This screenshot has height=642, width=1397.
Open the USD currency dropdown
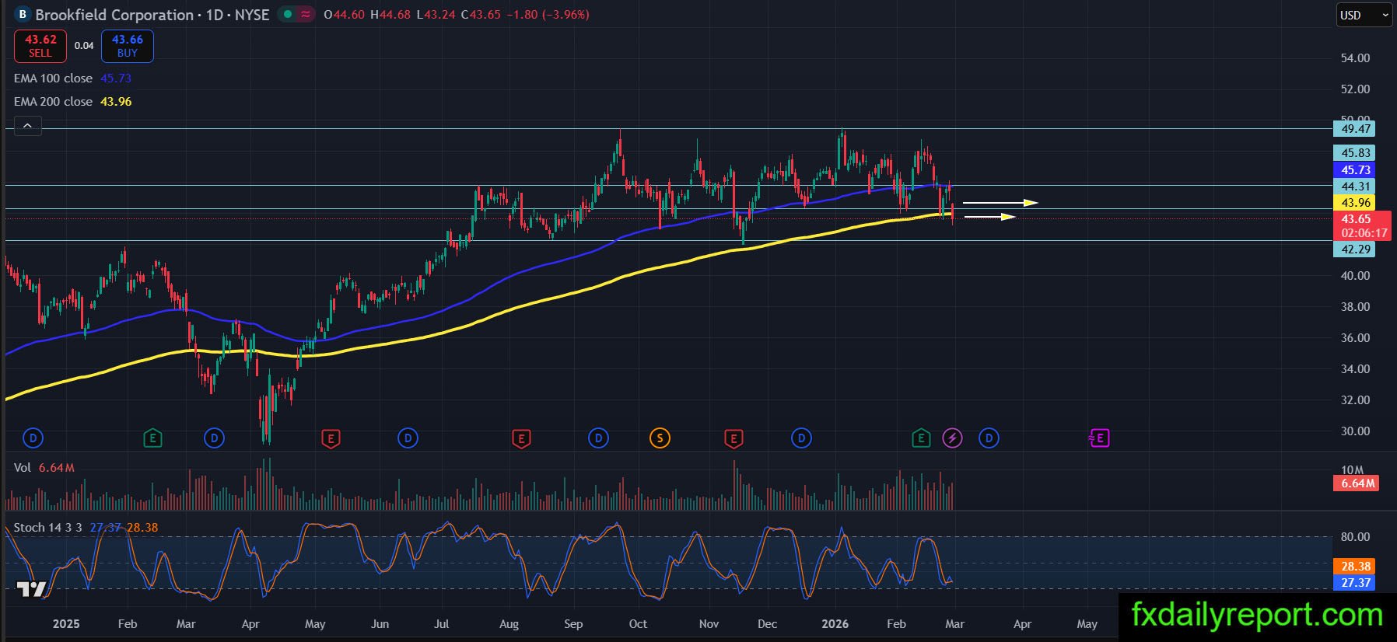pos(1364,15)
